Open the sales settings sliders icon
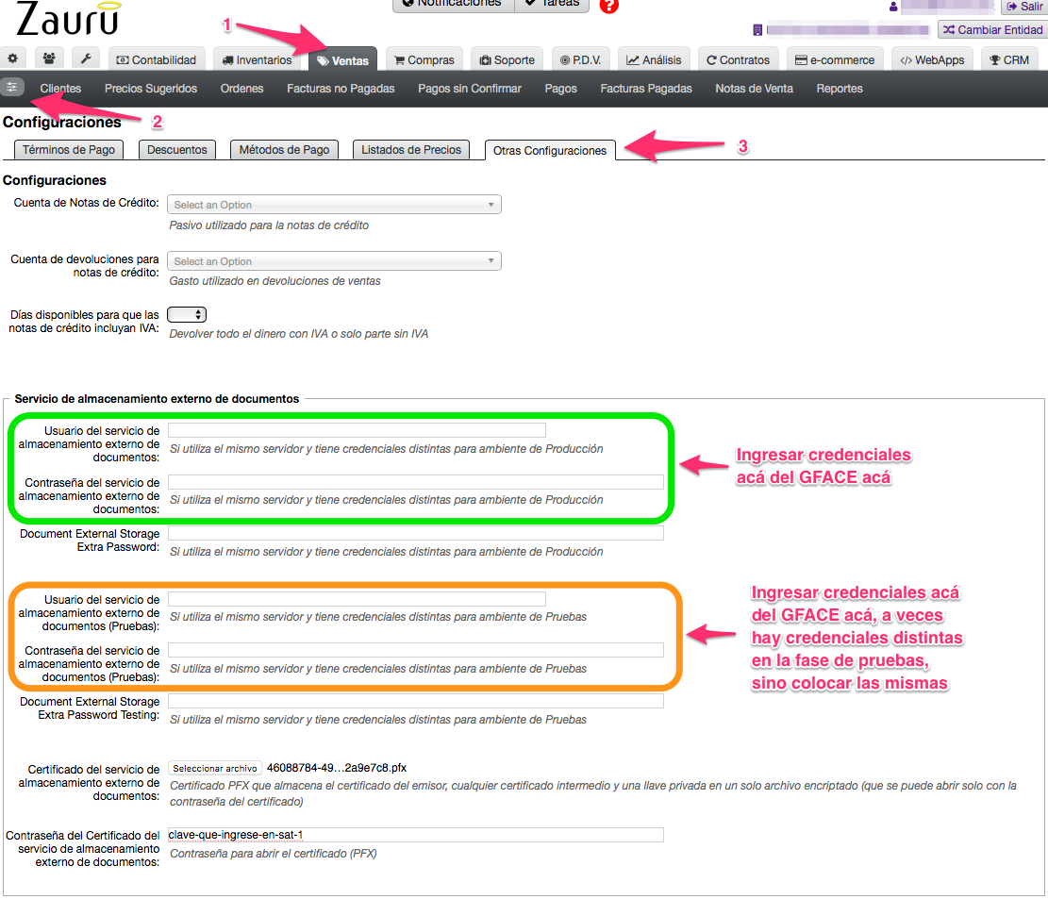Screen dimensions: 1048x899 (12, 87)
